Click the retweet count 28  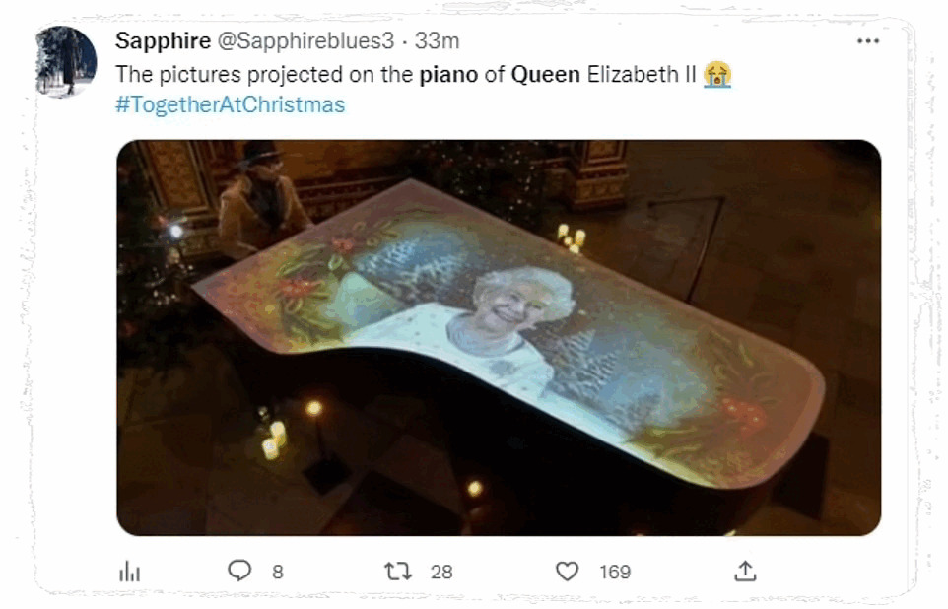tap(441, 572)
